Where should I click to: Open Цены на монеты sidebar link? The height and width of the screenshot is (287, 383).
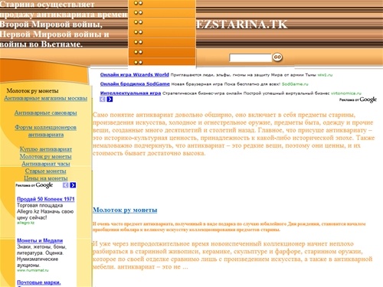click(46, 178)
